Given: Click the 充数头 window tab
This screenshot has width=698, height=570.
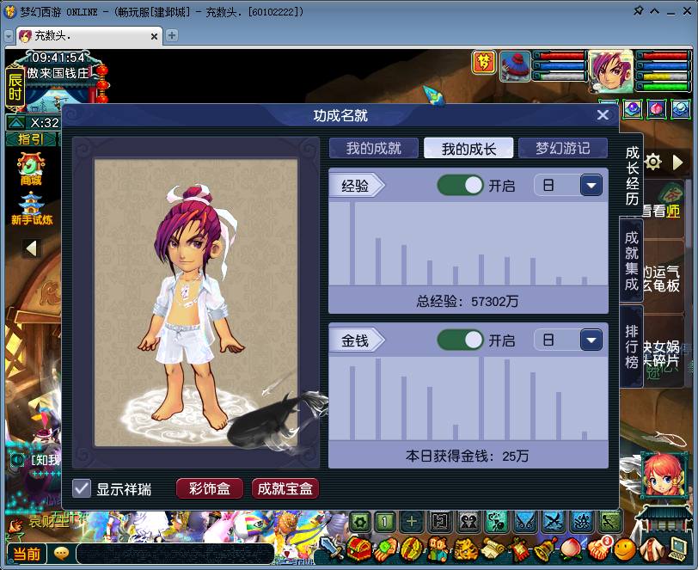Looking at the screenshot, I should click(89, 36).
